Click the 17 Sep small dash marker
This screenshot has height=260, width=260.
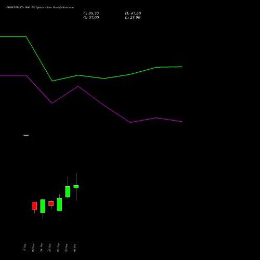26,135
